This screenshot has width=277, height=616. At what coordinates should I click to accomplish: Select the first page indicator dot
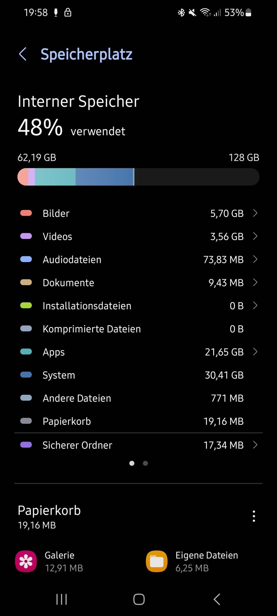point(132,463)
